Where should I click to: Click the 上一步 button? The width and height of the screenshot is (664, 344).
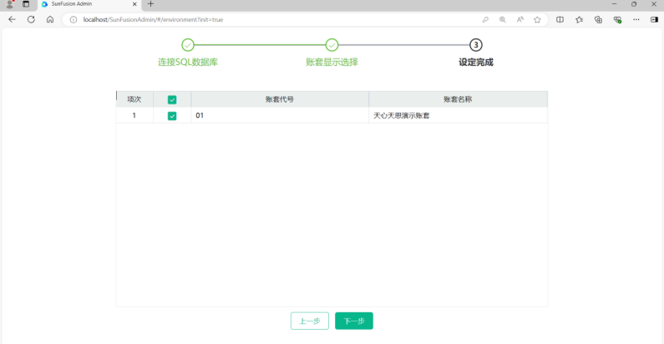pyautogui.click(x=310, y=321)
